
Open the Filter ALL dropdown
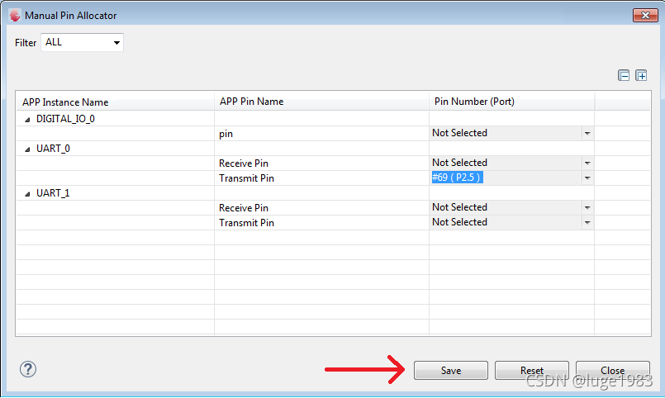(x=83, y=42)
